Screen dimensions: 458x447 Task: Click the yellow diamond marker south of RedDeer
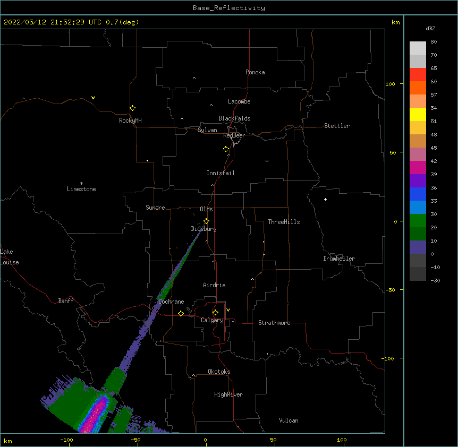coord(226,149)
